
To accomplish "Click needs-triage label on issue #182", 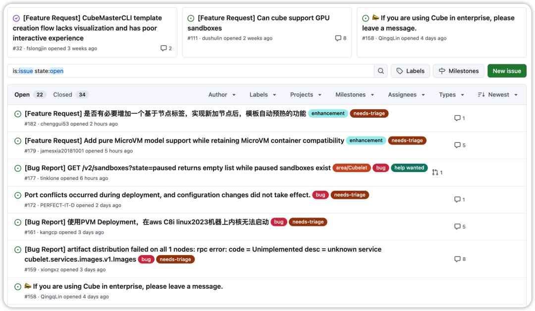I will click(x=369, y=113).
